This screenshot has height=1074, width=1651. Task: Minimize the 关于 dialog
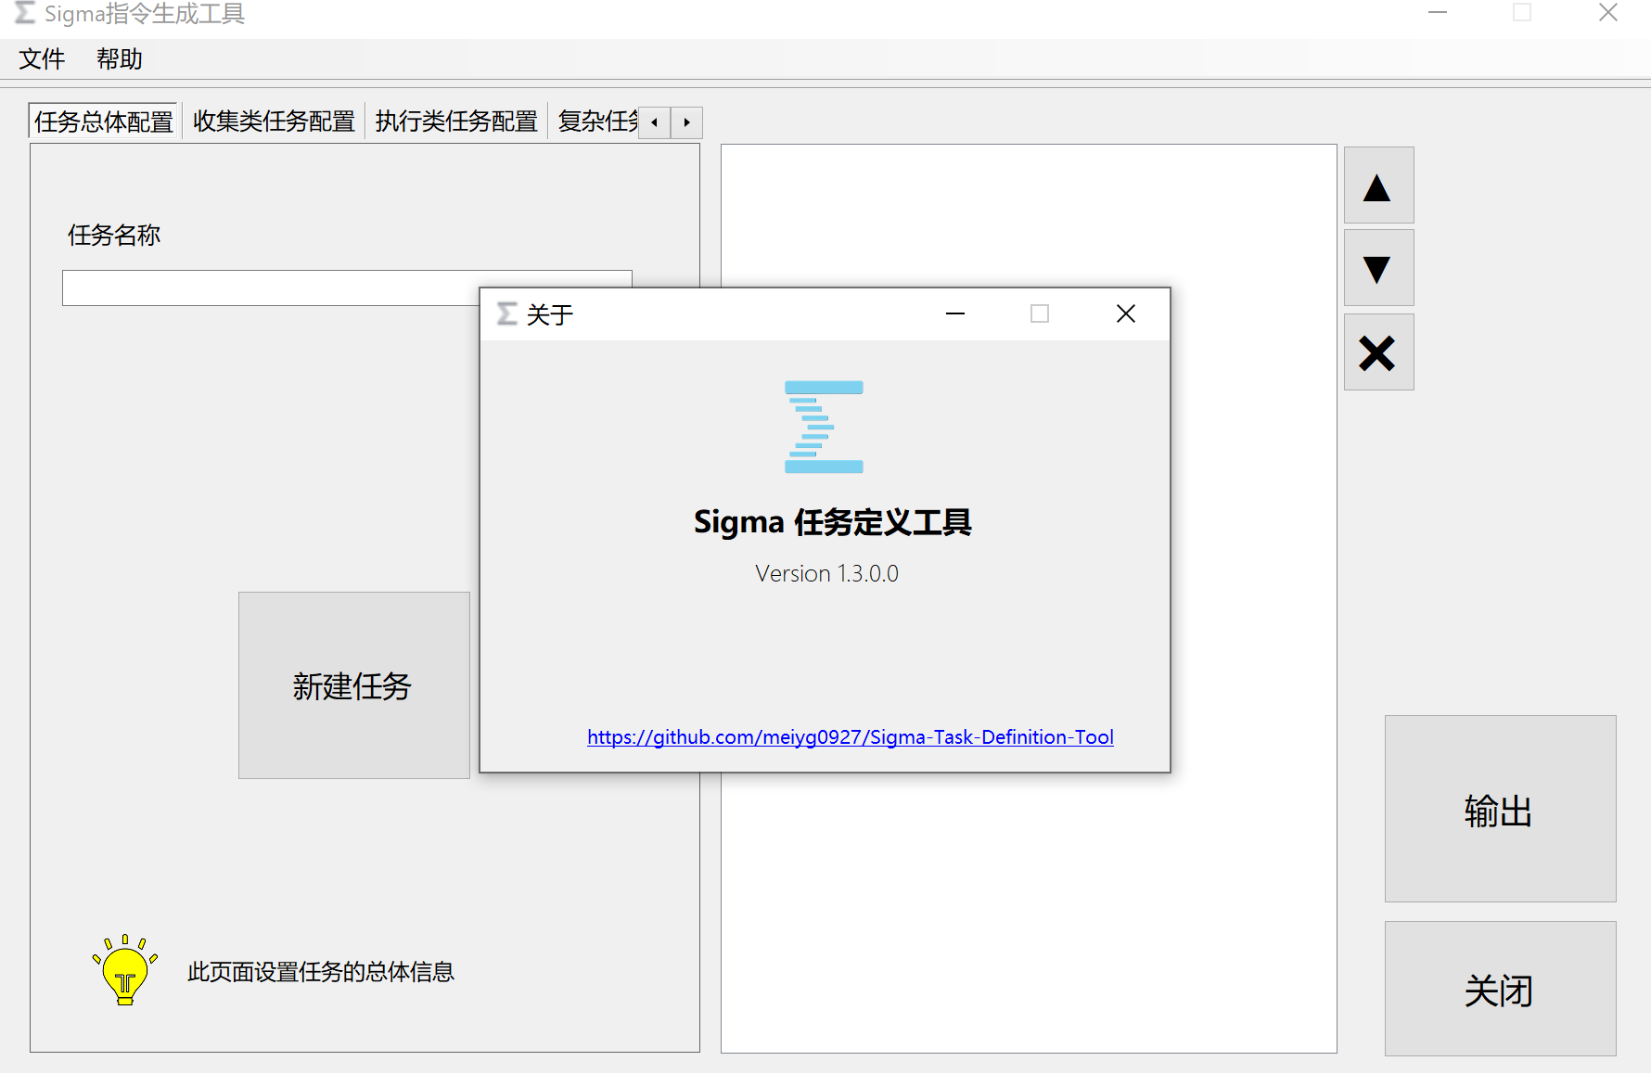coord(955,314)
